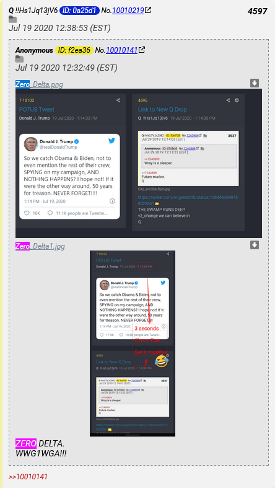Click the folder icon under Q header
This screenshot has width=275, height=488.
pyautogui.click(x=13, y=19)
